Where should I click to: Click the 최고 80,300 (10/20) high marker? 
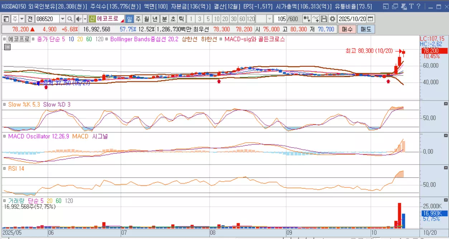point(369,51)
